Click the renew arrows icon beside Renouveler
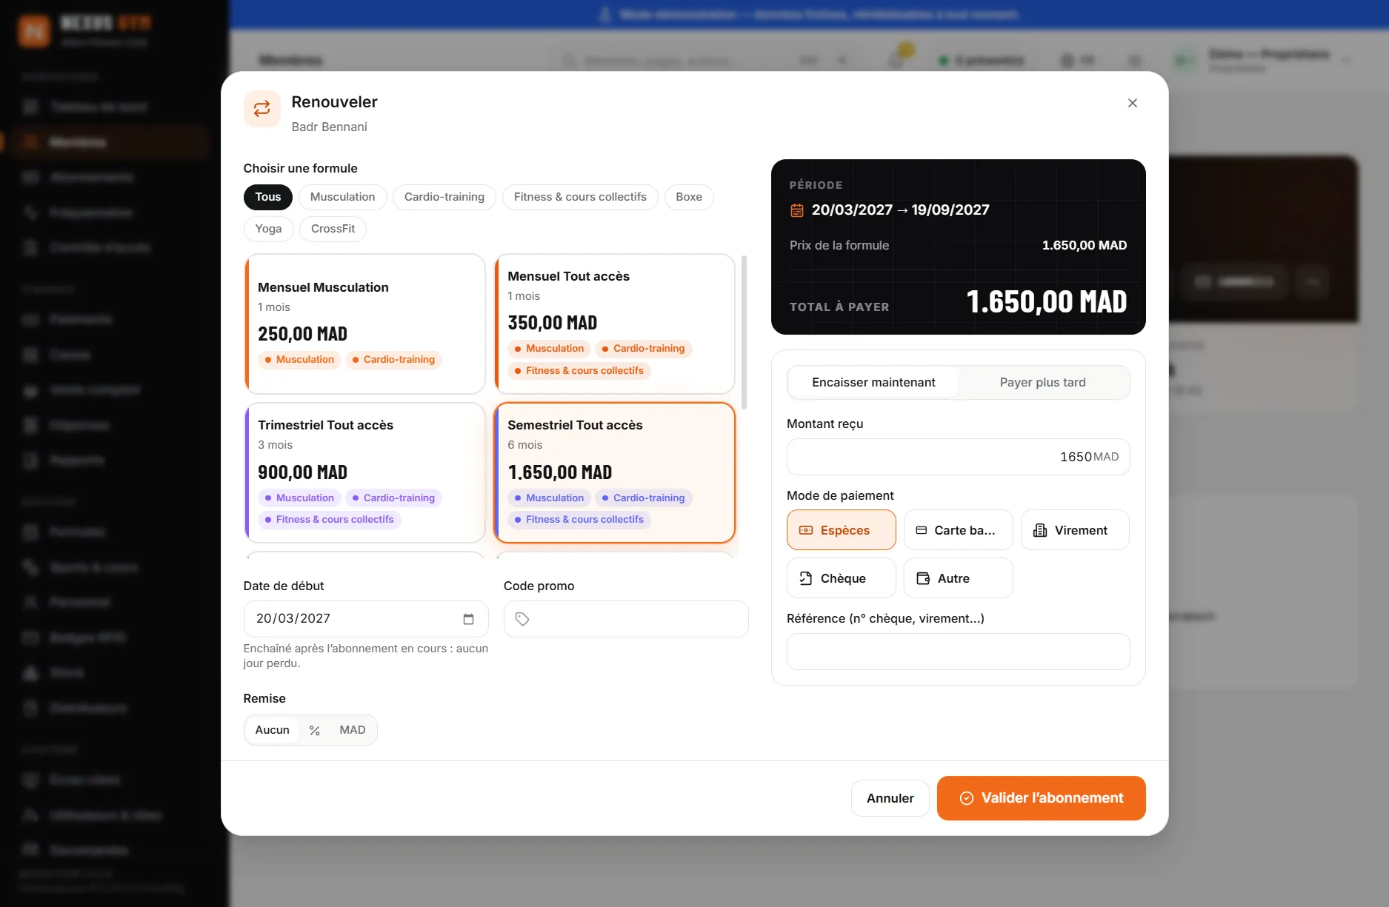The height and width of the screenshot is (907, 1389). pyautogui.click(x=262, y=109)
